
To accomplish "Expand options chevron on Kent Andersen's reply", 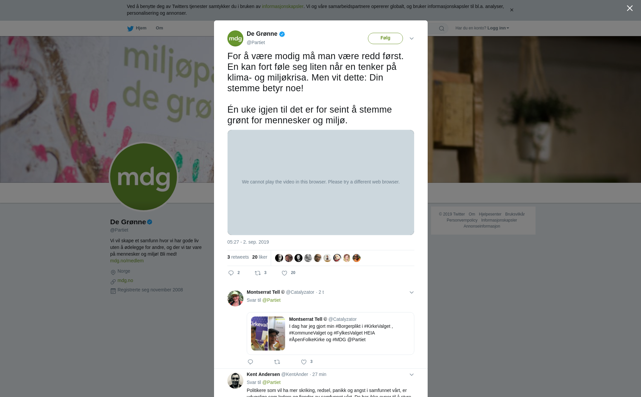I will coord(412,375).
